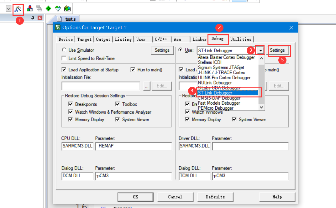Open ST-Link Debugger Settings button

[277, 50]
